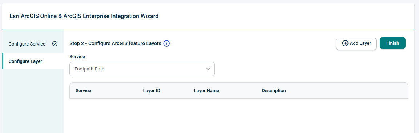
Task: Click the Integration Wizard title text
Action: [84, 16]
